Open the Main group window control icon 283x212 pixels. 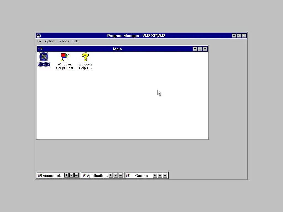[40, 49]
